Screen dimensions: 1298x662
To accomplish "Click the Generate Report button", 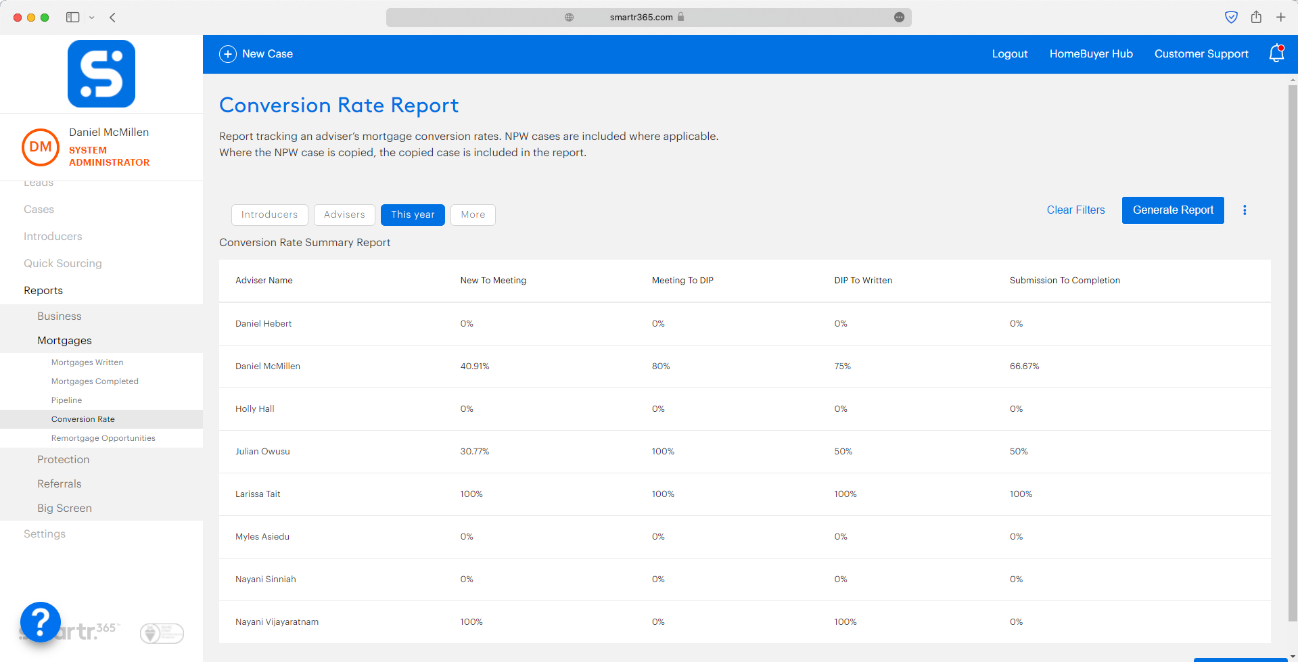I will pyautogui.click(x=1173, y=210).
